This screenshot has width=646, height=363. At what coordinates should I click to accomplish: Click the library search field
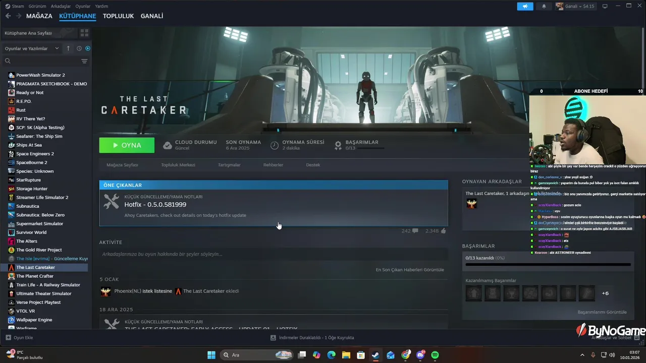41,61
